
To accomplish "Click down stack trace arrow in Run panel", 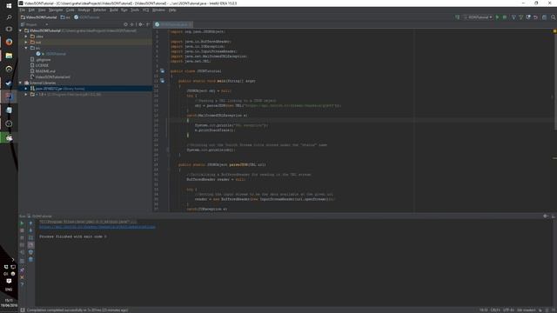I will (31, 230).
